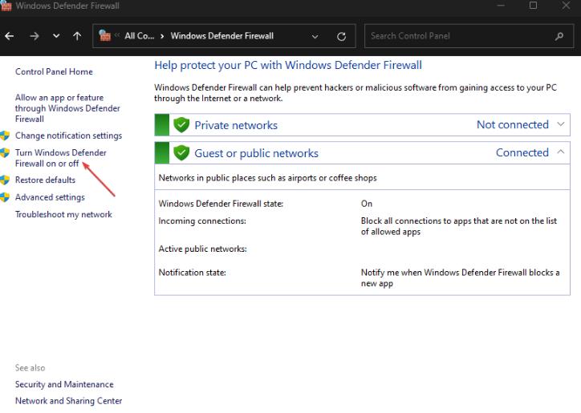Go forward with the forward arrow

point(34,36)
